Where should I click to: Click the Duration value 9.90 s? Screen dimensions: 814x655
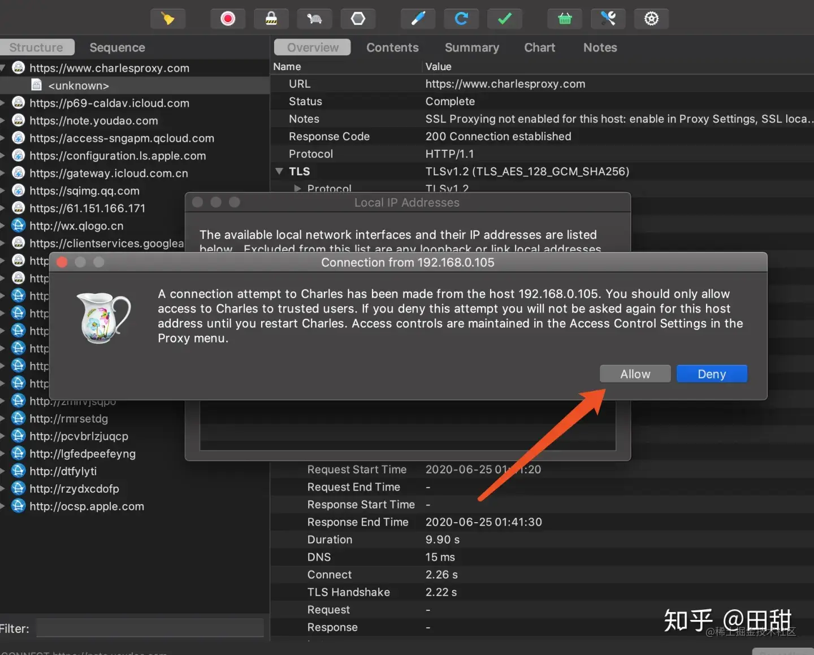[442, 540]
